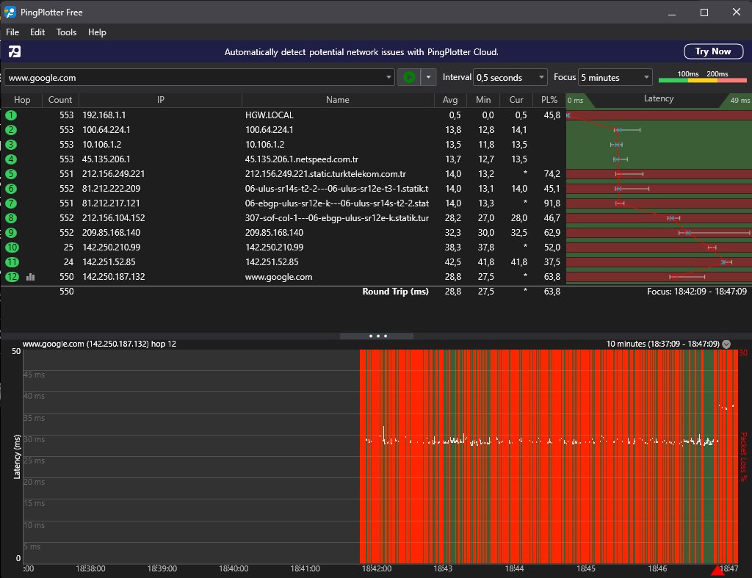
Task: Open the Interval 0,5 seconds dropdown
Action: 510,77
